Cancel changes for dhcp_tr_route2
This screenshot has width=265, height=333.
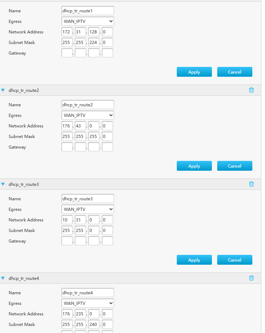(235, 166)
